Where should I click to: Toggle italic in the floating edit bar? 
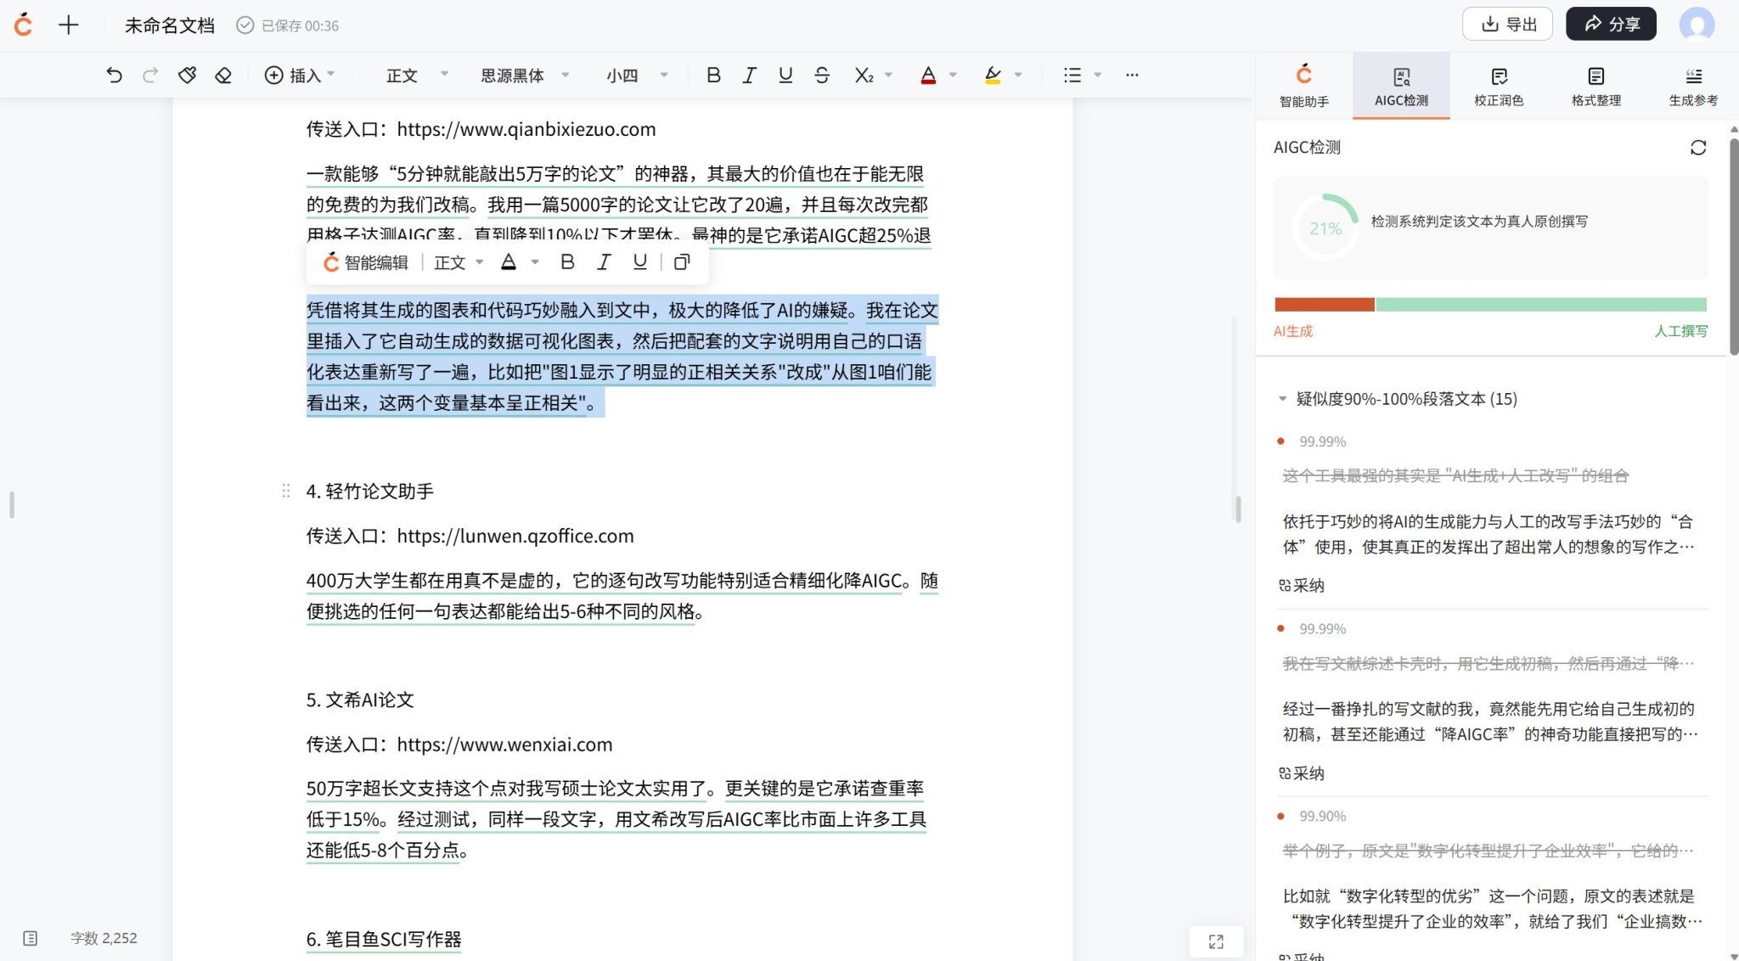[603, 262]
